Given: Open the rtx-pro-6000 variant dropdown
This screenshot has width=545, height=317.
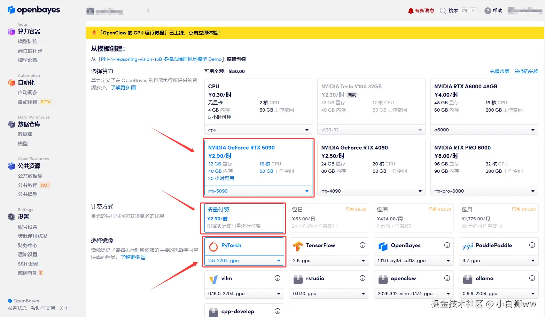Looking at the screenshot, I should click(484, 191).
